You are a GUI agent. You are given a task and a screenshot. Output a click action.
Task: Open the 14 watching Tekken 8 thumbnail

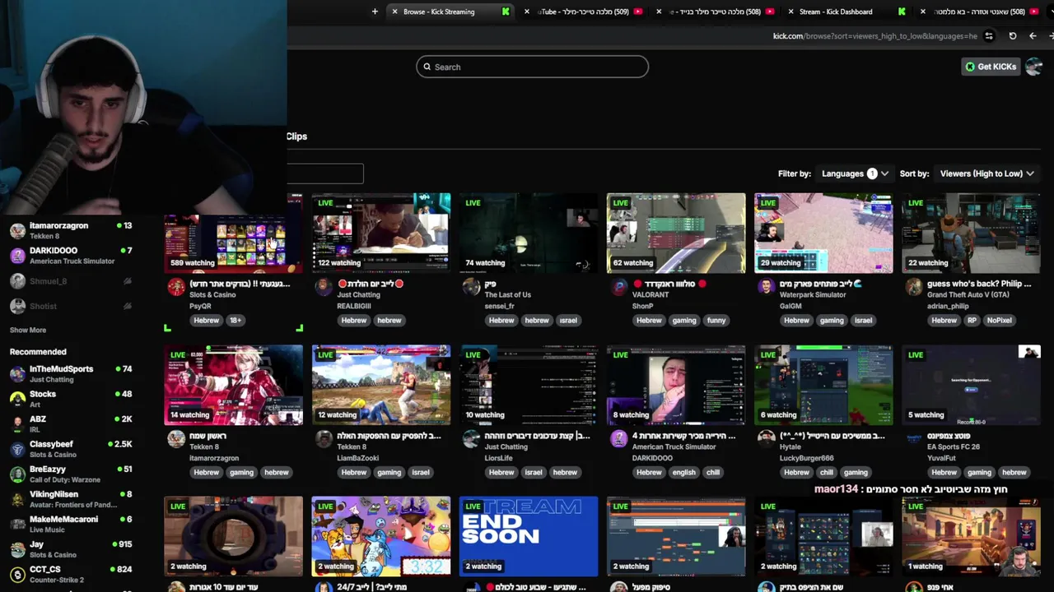[x=233, y=385]
